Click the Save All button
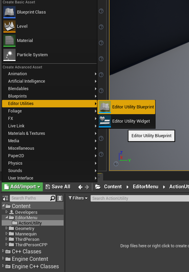 58,187
